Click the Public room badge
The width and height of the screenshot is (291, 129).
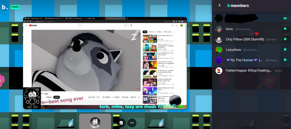click(x=15, y=7)
